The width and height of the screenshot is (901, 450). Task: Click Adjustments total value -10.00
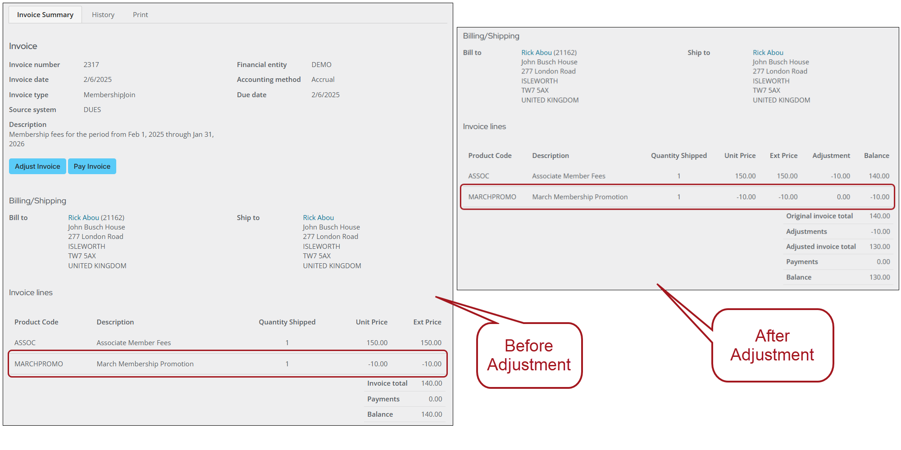point(880,231)
